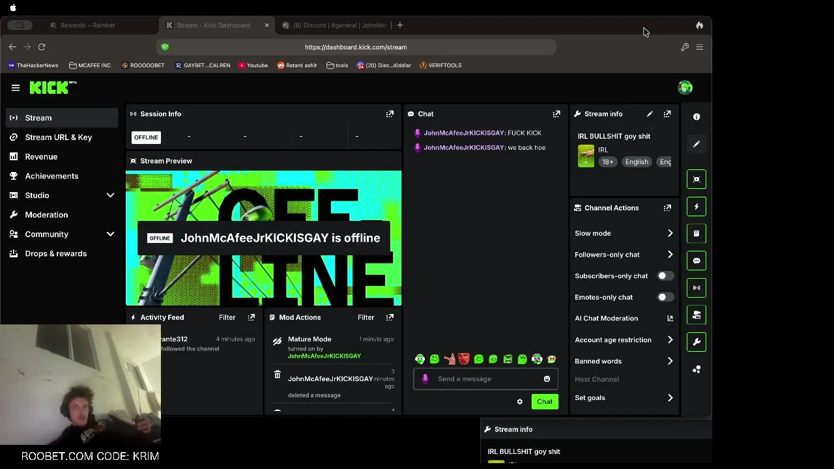Toggle Activity Feed lightning panel in sidebar

pos(697,206)
